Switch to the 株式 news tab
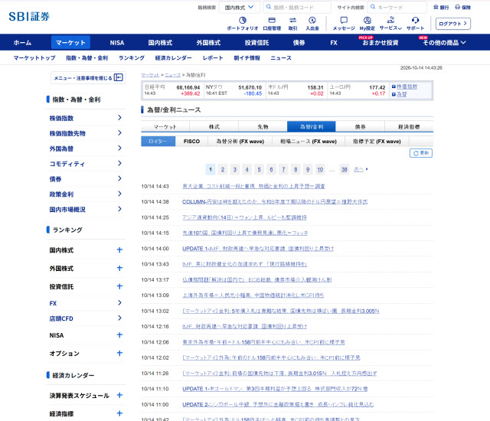 click(x=214, y=126)
